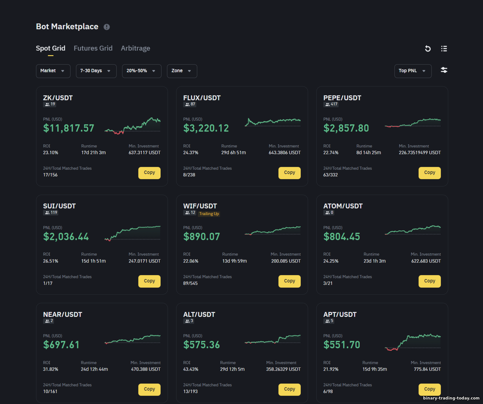Click the refresh icon at top right
Image resolution: width=483 pixels, height=404 pixels.
[428, 49]
